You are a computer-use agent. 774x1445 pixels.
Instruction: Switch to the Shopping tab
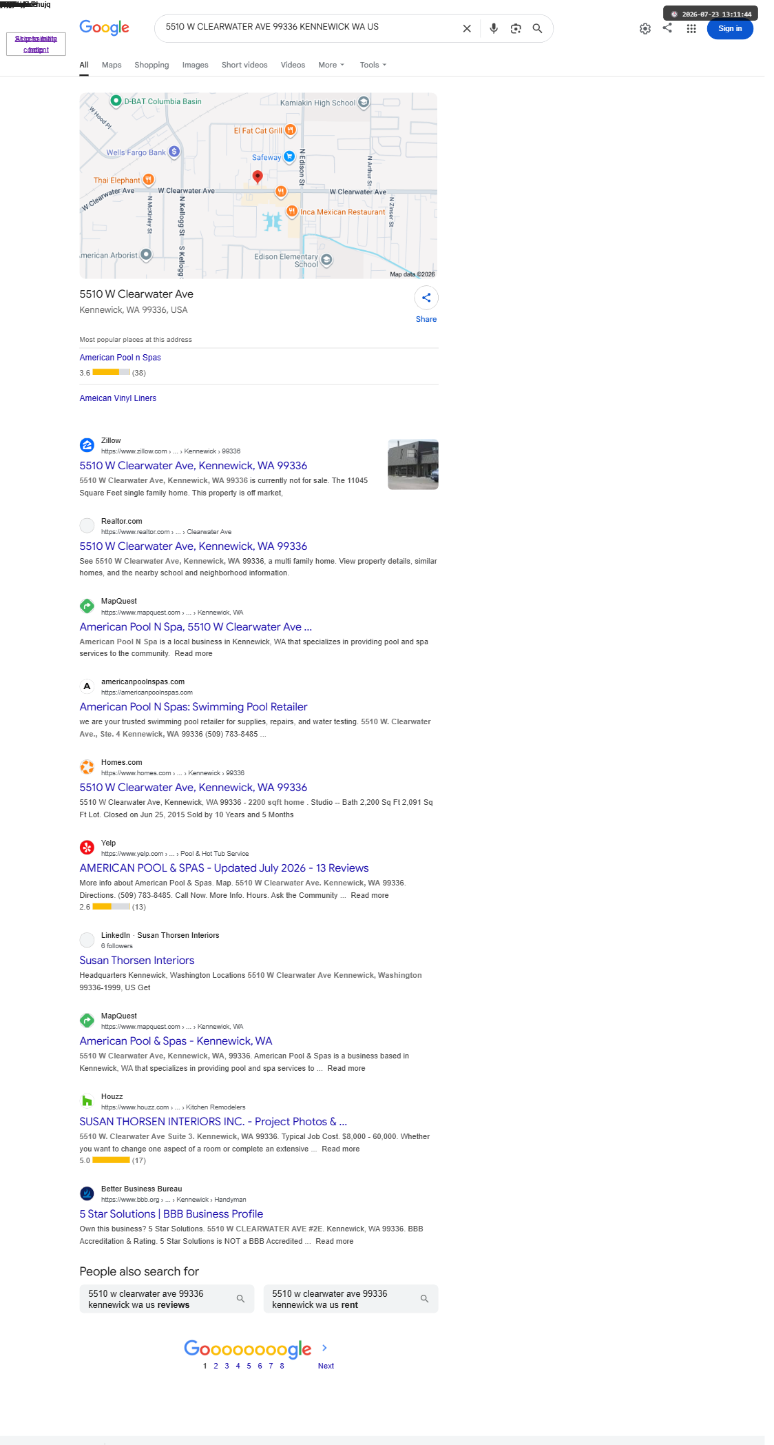click(x=151, y=65)
